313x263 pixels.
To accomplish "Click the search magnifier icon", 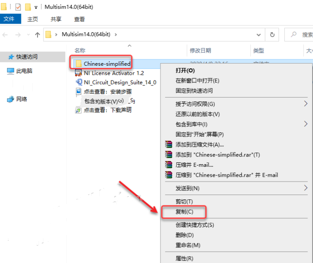I will point(293,34).
